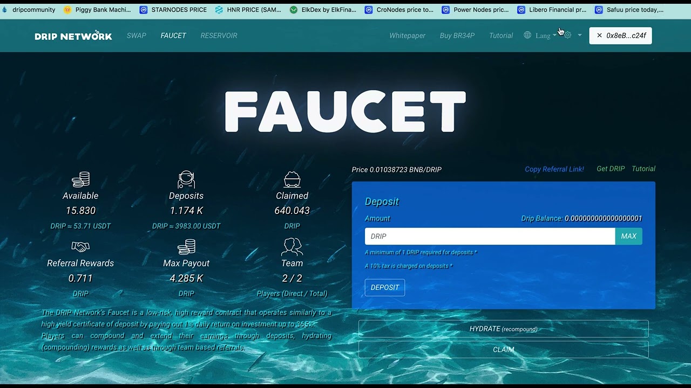This screenshot has height=388, width=691.
Task: Open the green Tutorial link above Deposit panel
Action: (643, 169)
